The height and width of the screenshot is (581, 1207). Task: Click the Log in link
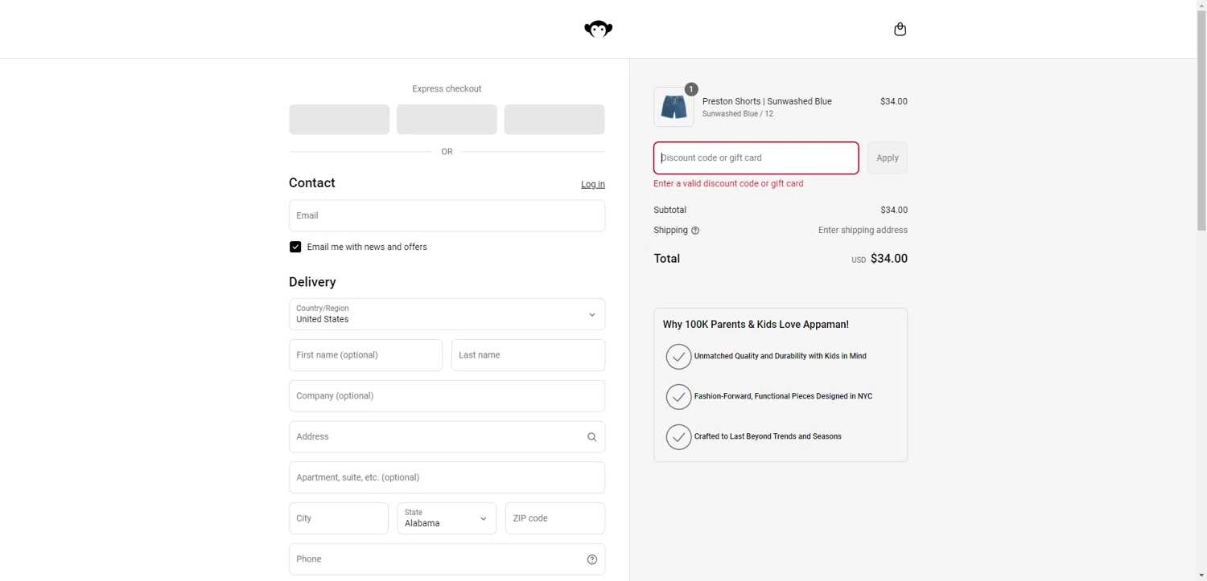(x=593, y=184)
